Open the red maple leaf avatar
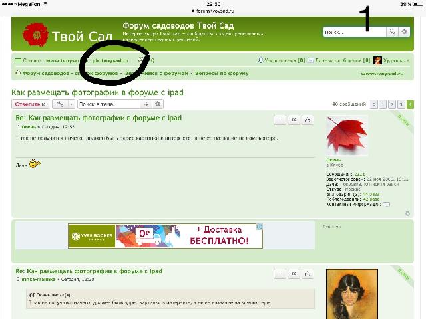 (347, 136)
